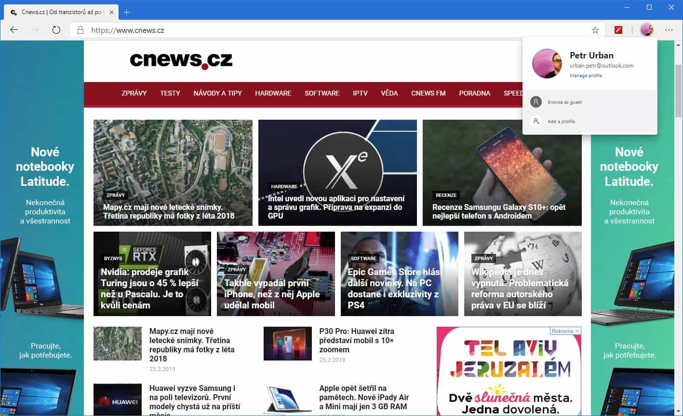Viewport: 683px width, 416px height.
Task: Close the Cnews.cz tab
Action: [x=111, y=12]
